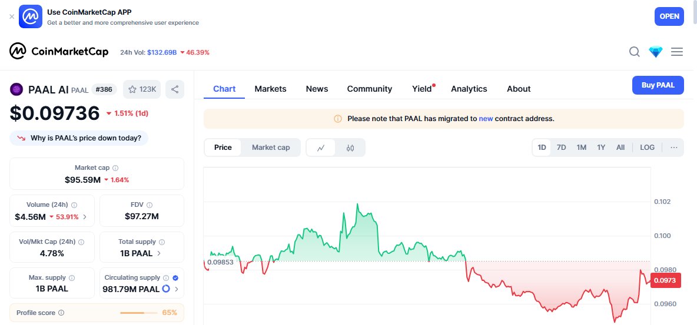
Task: Open the search magnifier icon
Action: pyautogui.click(x=635, y=52)
